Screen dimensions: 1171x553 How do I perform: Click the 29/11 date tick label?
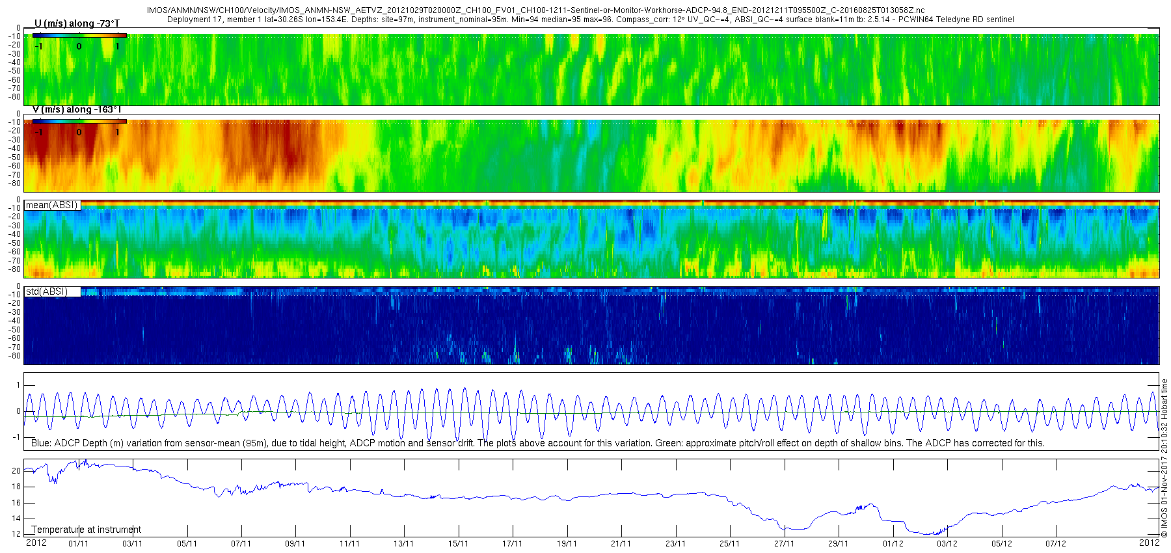click(839, 543)
